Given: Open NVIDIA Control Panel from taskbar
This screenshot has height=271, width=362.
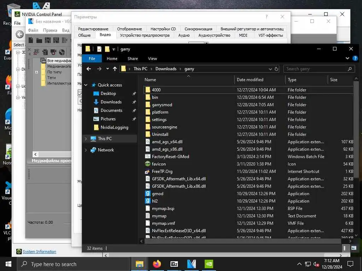Looking at the screenshot, I should (x=209, y=264).
